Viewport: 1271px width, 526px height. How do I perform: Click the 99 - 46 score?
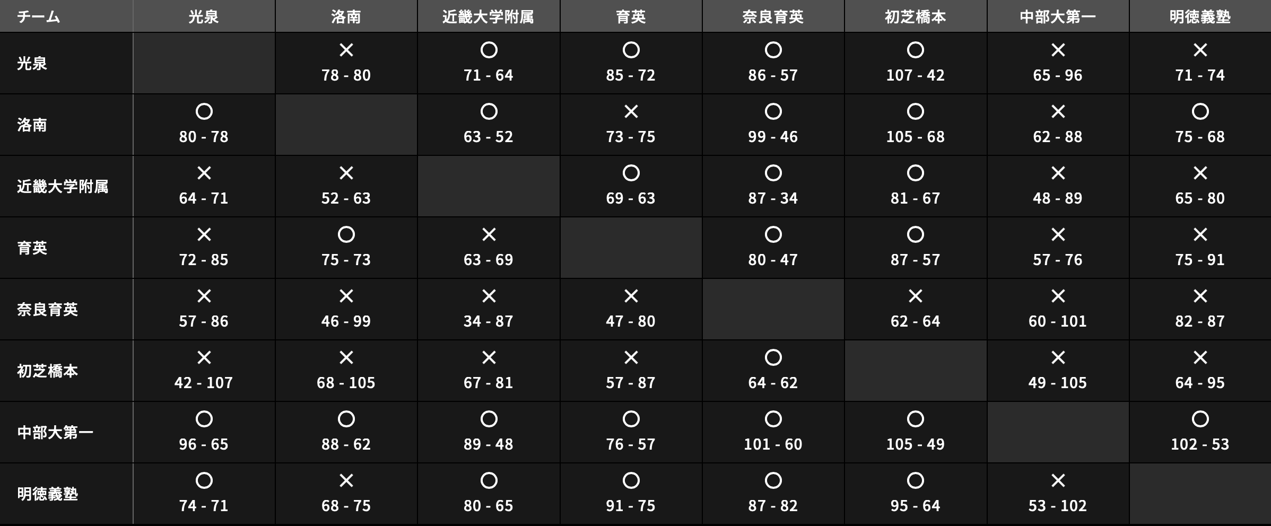pos(773,137)
